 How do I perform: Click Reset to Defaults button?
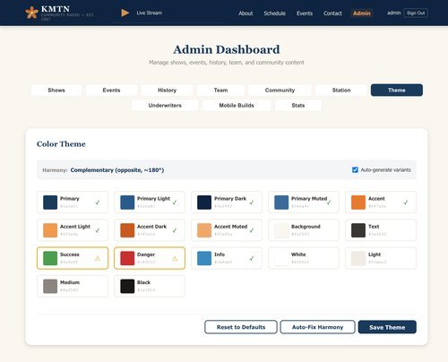(241, 327)
